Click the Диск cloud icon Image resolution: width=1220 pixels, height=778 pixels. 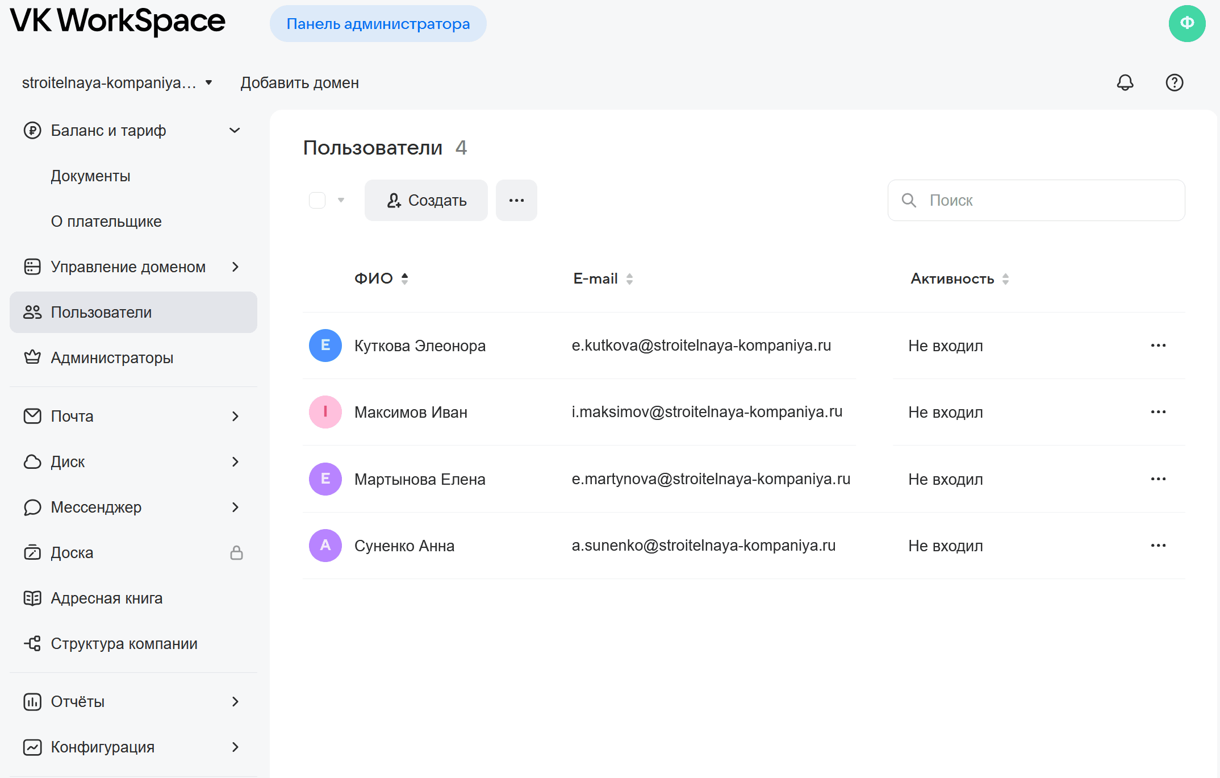point(32,461)
